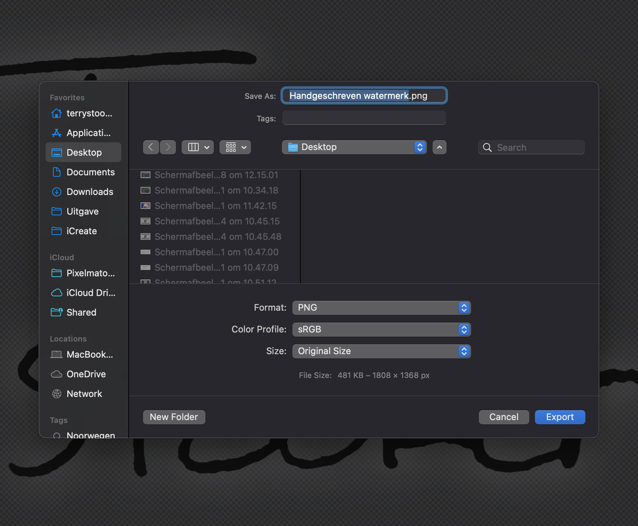The image size is (638, 526).
Task: Open the Size dropdown showing Original Size
Action: tap(381, 351)
